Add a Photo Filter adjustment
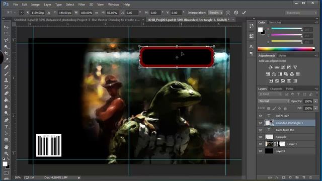322x181 pixels. click(286, 74)
